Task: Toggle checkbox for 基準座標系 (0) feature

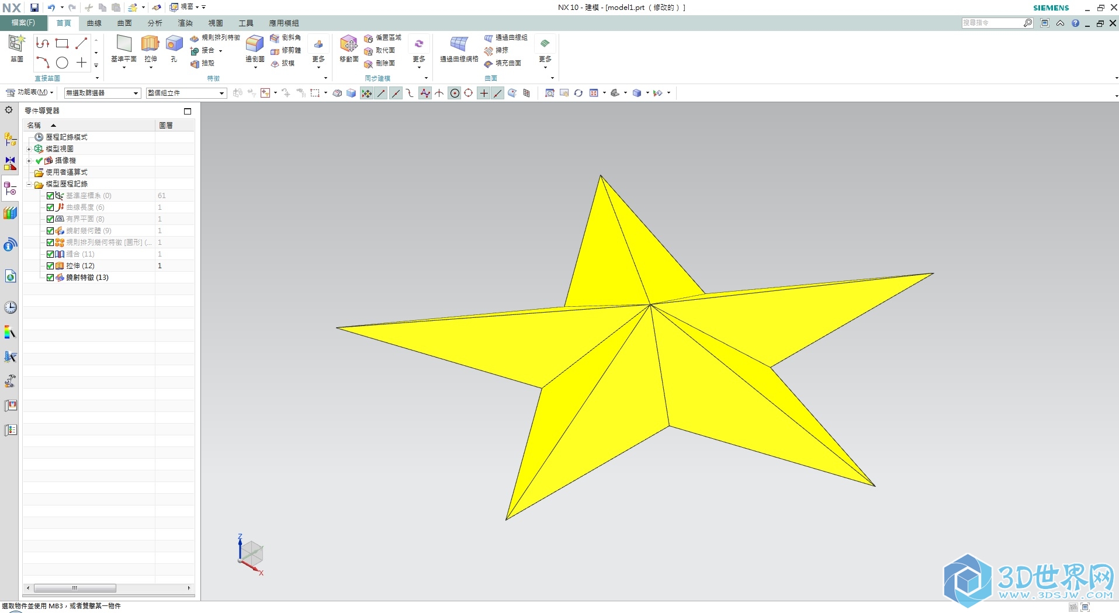Action: pos(50,196)
